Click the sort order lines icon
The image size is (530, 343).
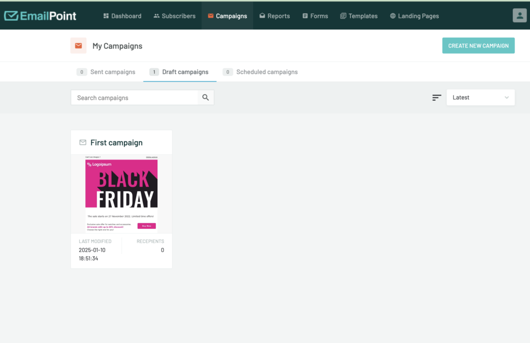point(437,98)
